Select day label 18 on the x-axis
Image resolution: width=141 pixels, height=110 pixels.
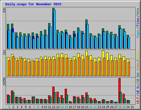tap(78, 107)
